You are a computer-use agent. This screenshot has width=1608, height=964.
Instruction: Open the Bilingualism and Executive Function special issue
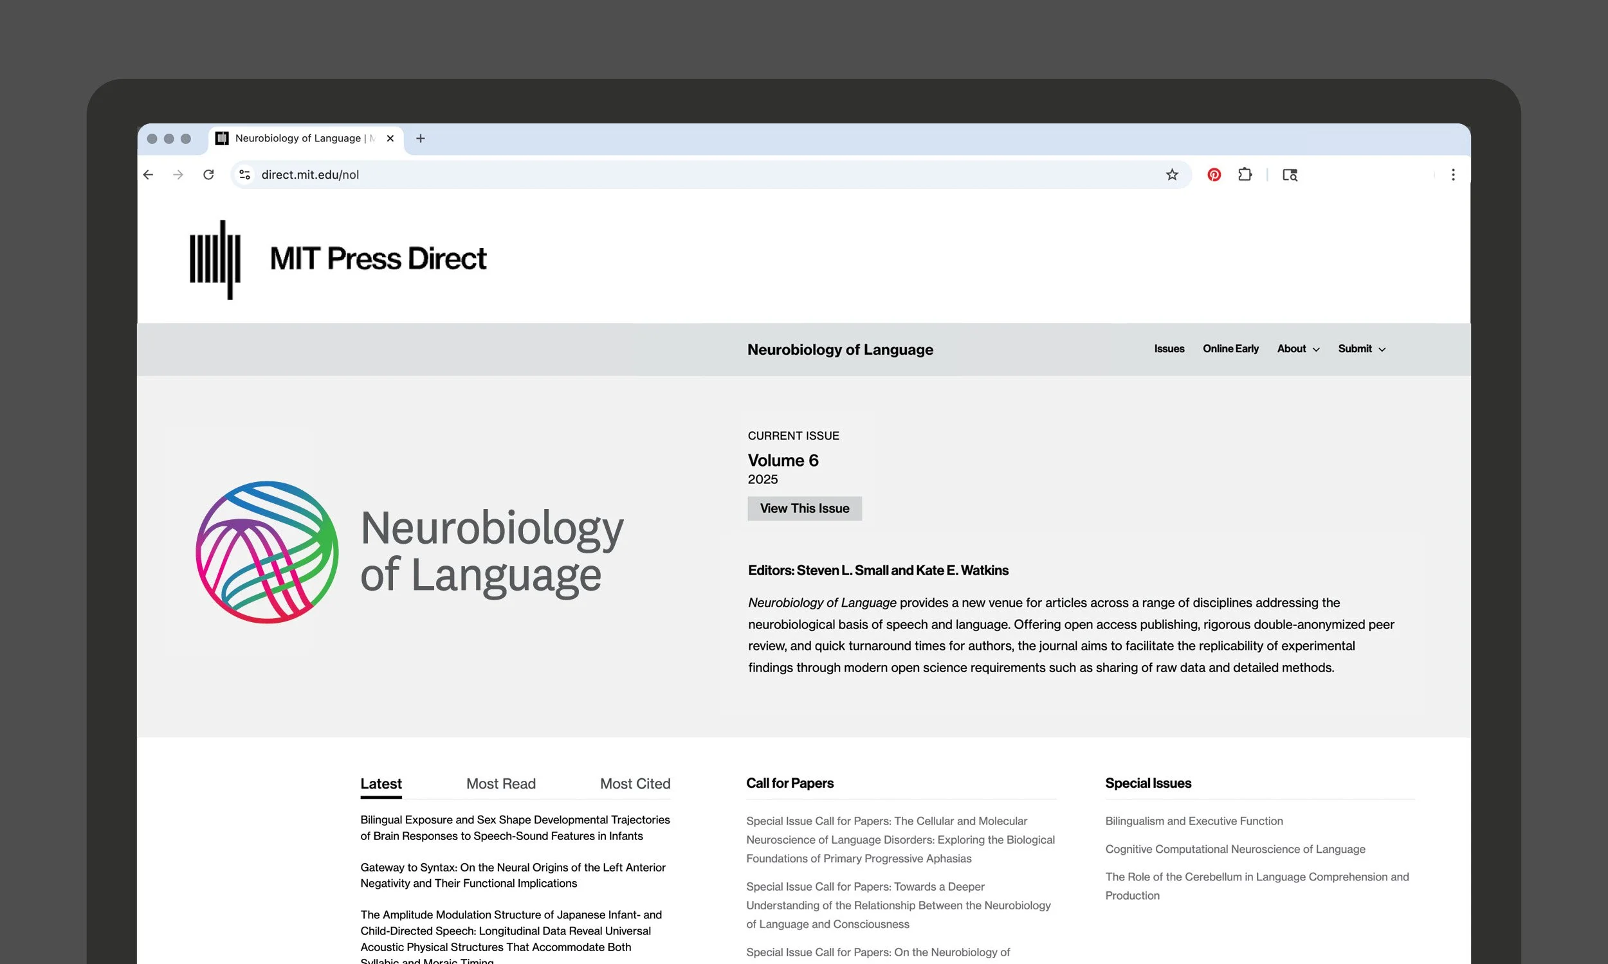[1193, 821]
